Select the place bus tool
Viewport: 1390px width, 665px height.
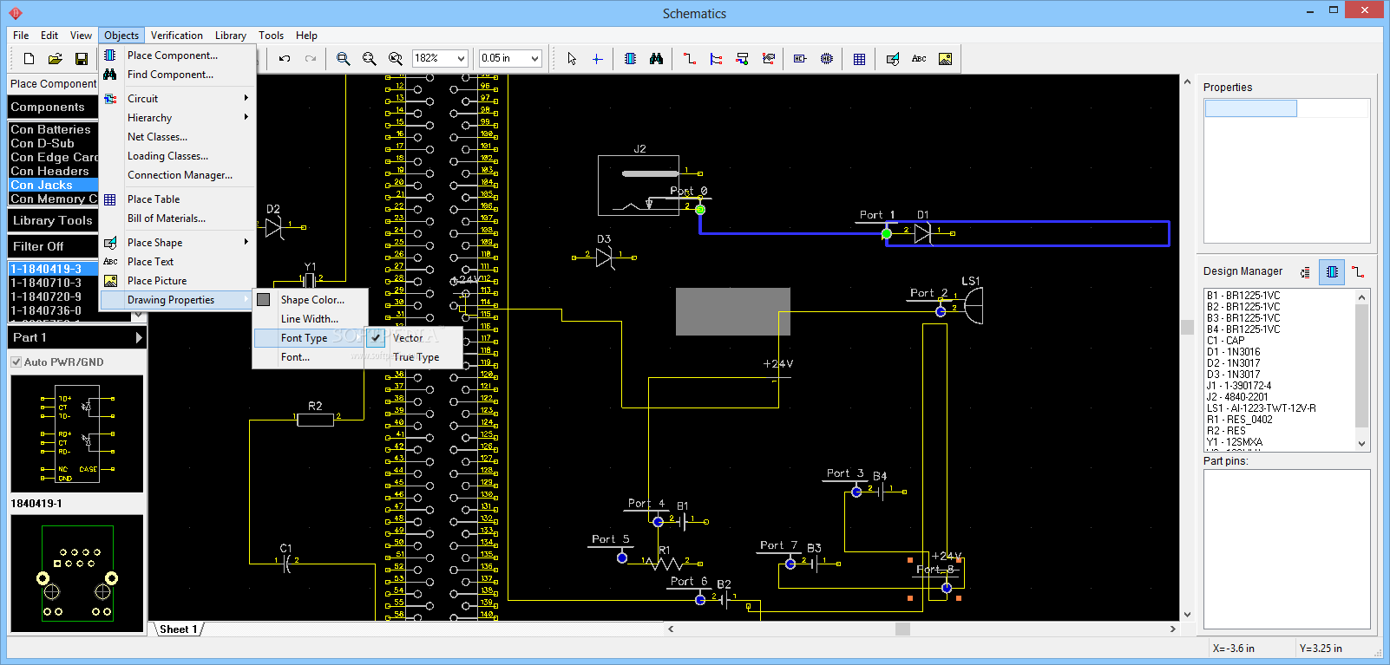click(x=716, y=59)
